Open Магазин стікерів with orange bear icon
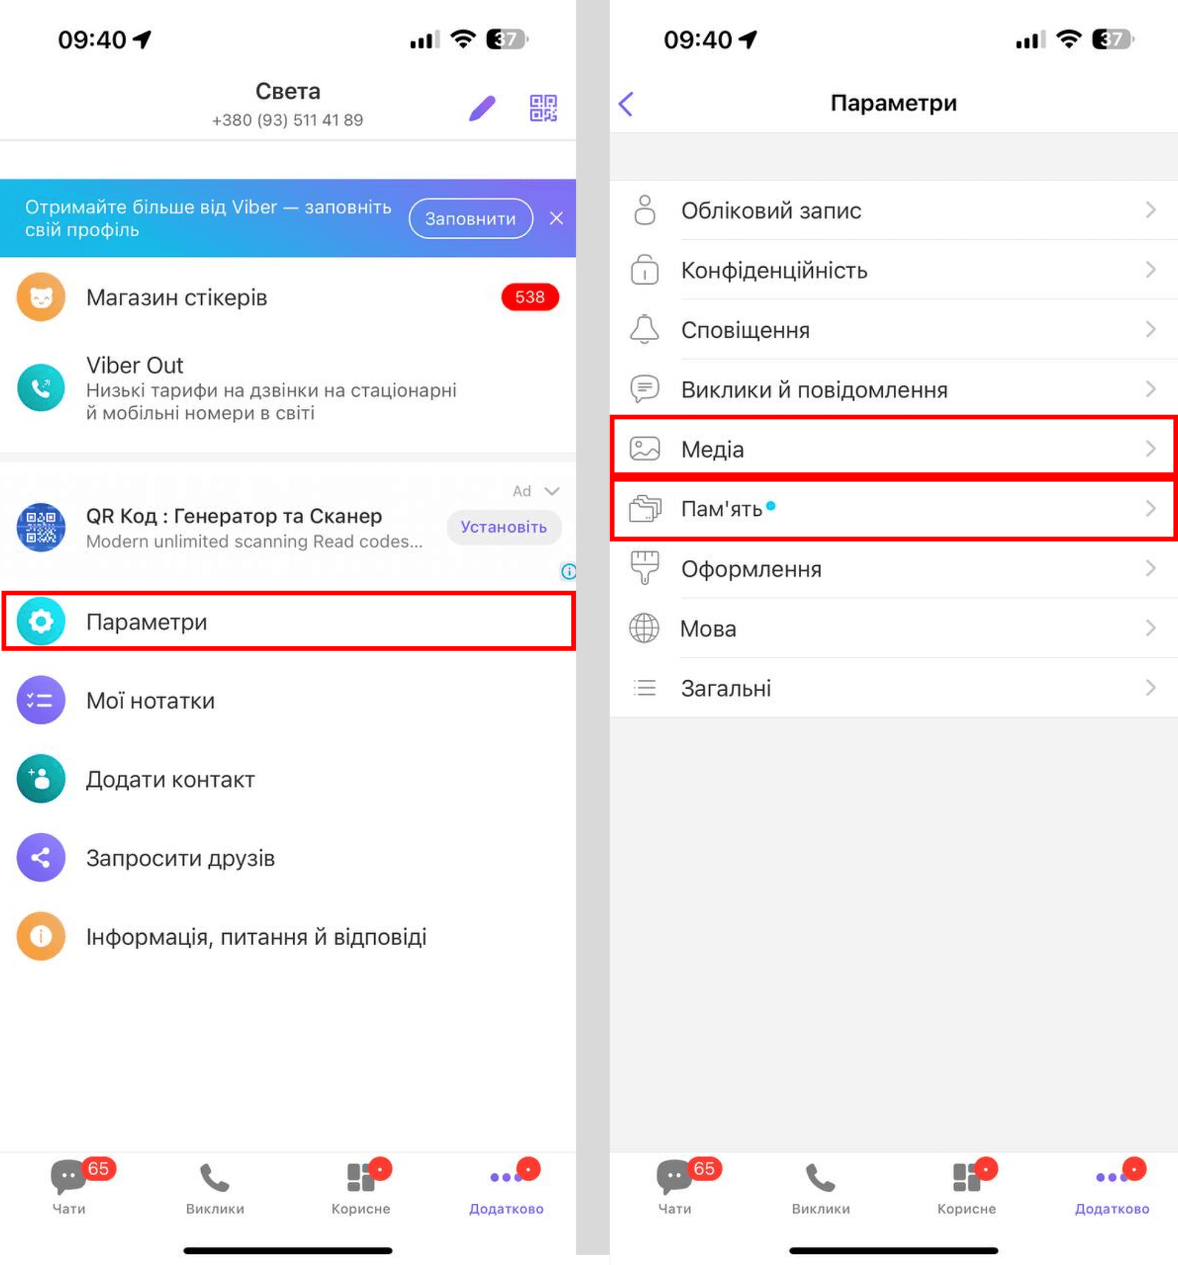 [41, 297]
